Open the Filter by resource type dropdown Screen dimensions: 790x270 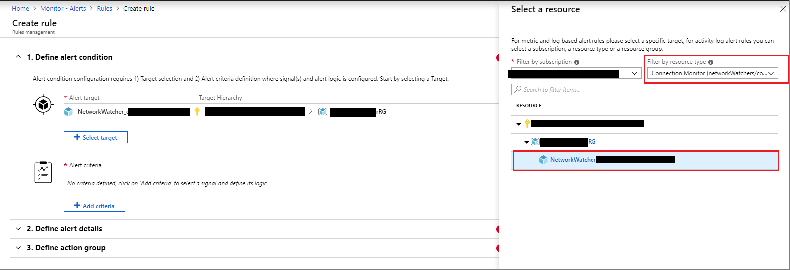(712, 73)
